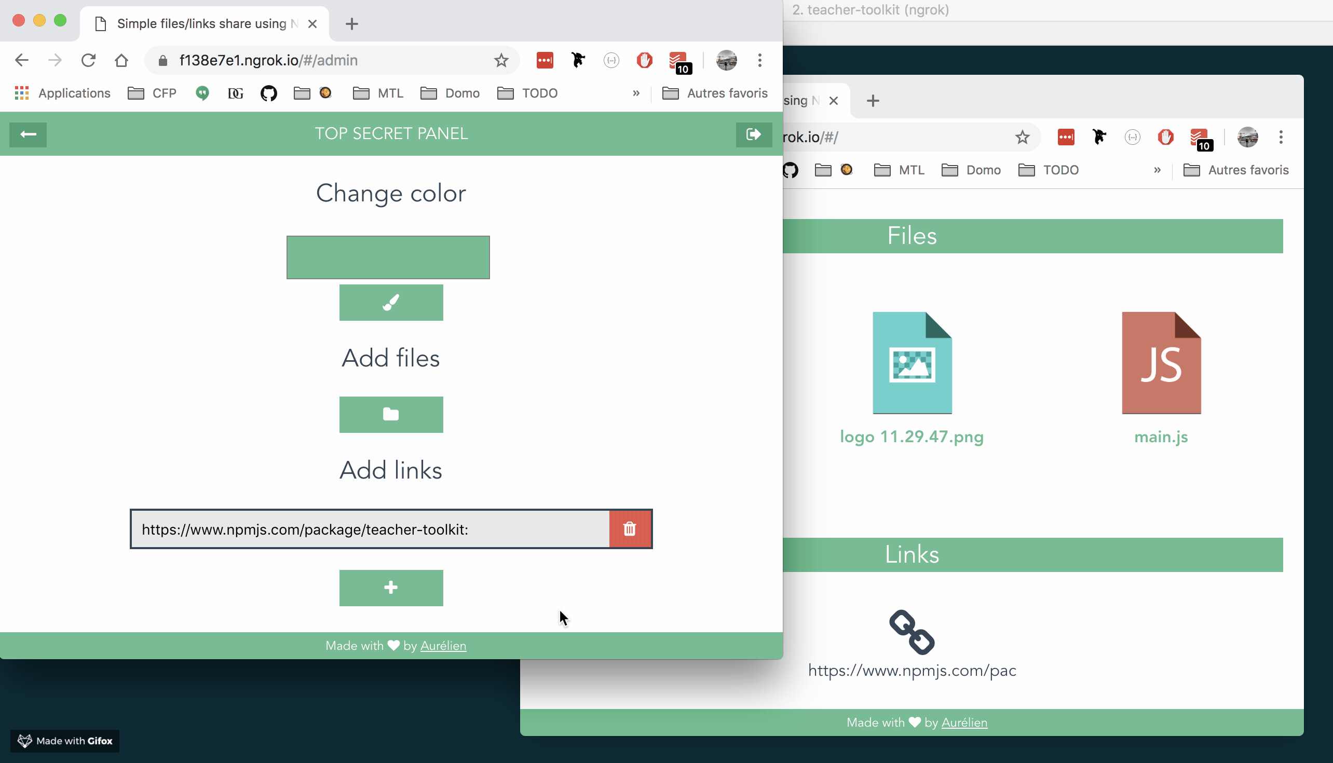Open Chrome three-dot menu in front window
Screen dimensions: 1333x763
point(759,60)
